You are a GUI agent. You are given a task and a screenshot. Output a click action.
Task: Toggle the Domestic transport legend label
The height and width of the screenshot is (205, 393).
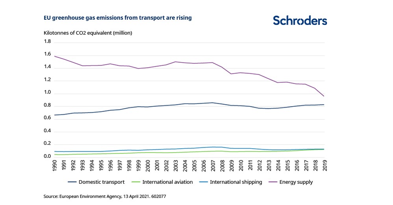[x=102, y=182]
